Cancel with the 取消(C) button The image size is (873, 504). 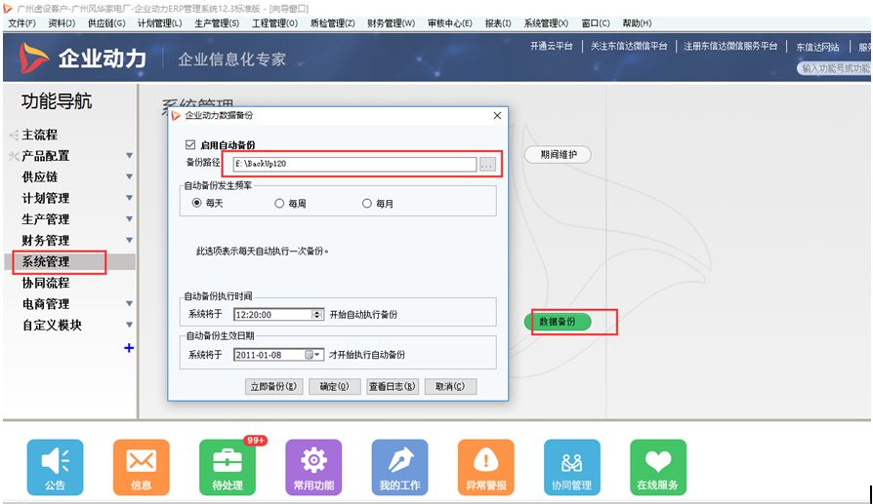(450, 386)
